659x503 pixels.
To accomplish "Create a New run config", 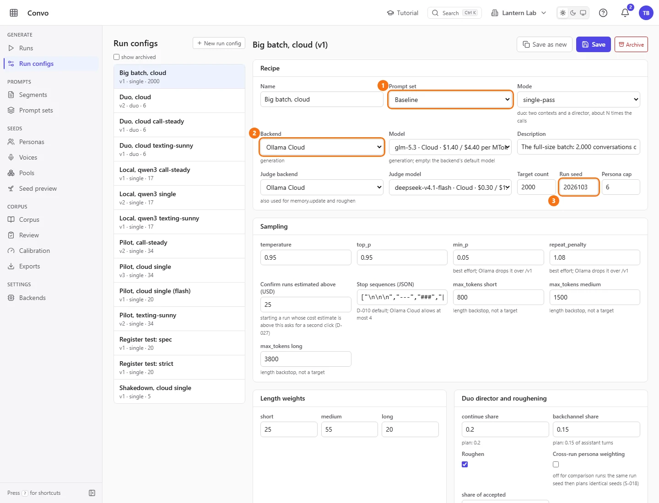I will point(219,43).
